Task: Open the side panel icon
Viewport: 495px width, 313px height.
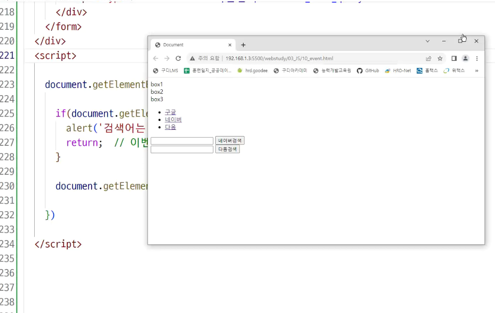Action: coord(454,58)
